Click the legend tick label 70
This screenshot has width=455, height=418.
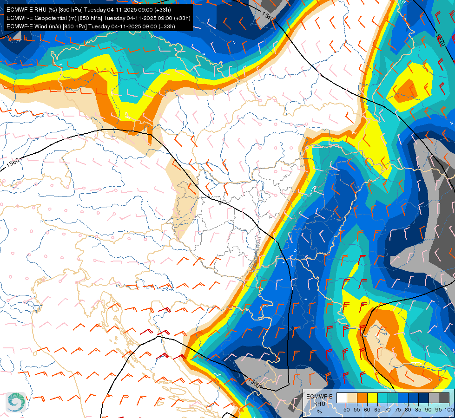tap(388, 410)
